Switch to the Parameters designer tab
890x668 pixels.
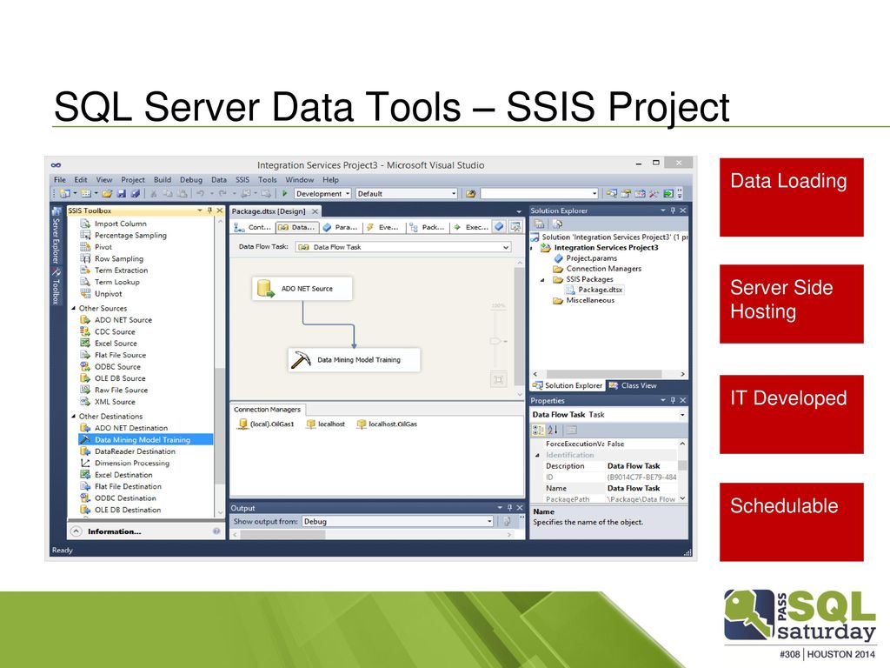(341, 227)
